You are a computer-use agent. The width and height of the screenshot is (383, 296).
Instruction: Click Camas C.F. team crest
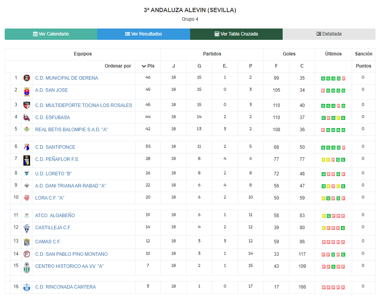pos(27,242)
